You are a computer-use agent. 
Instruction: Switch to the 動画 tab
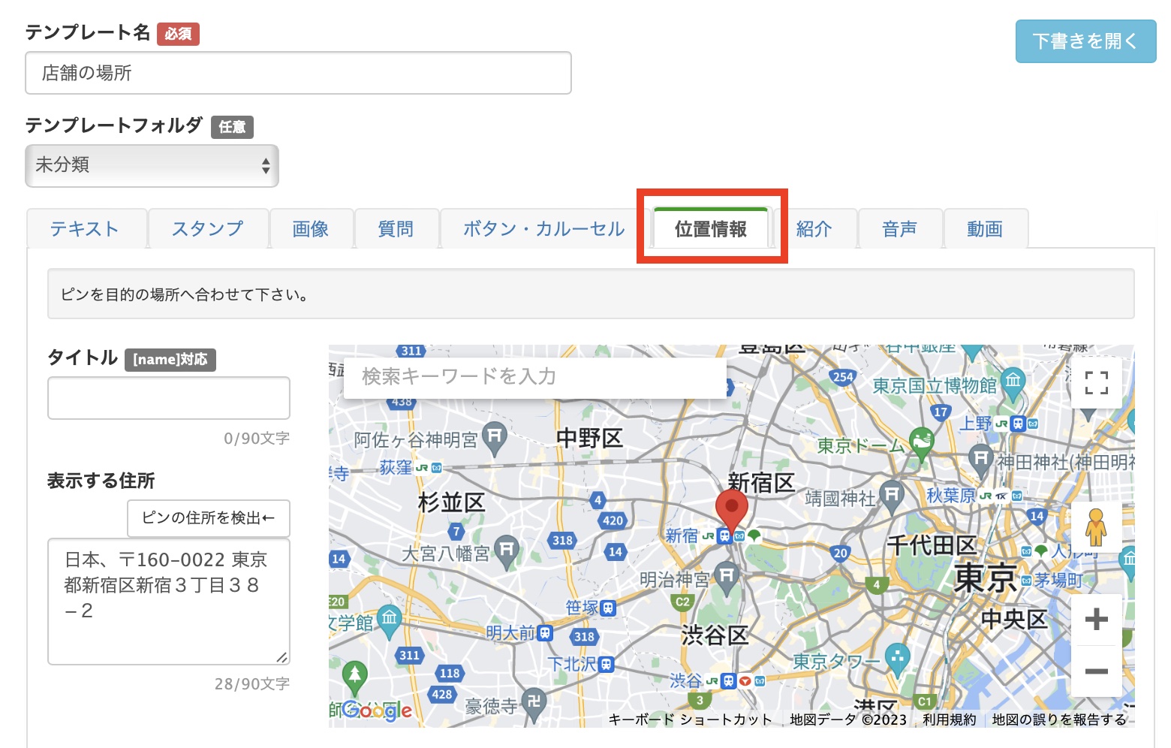[x=984, y=229]
